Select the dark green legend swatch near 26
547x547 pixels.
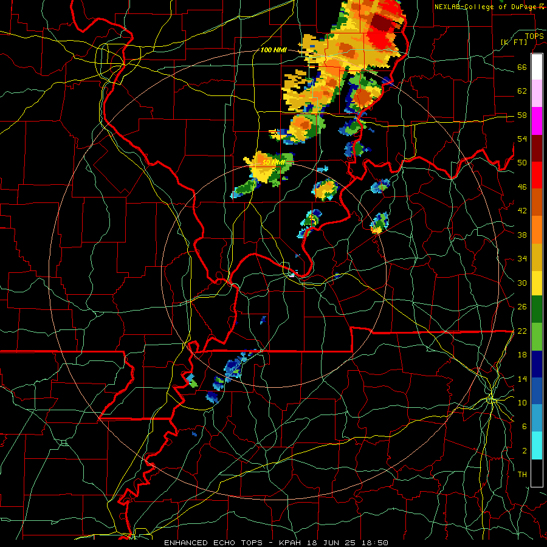(x=537, y=309)
